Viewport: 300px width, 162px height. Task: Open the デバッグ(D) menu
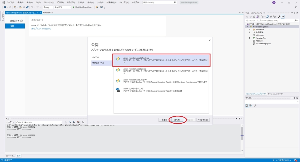(x=71, y=2)
